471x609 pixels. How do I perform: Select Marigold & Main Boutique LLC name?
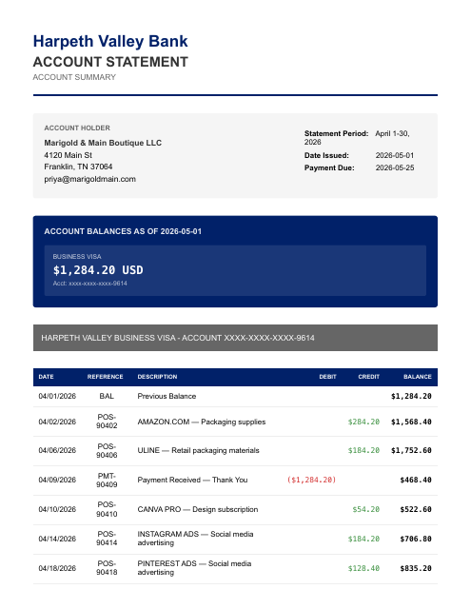point(103,143)
